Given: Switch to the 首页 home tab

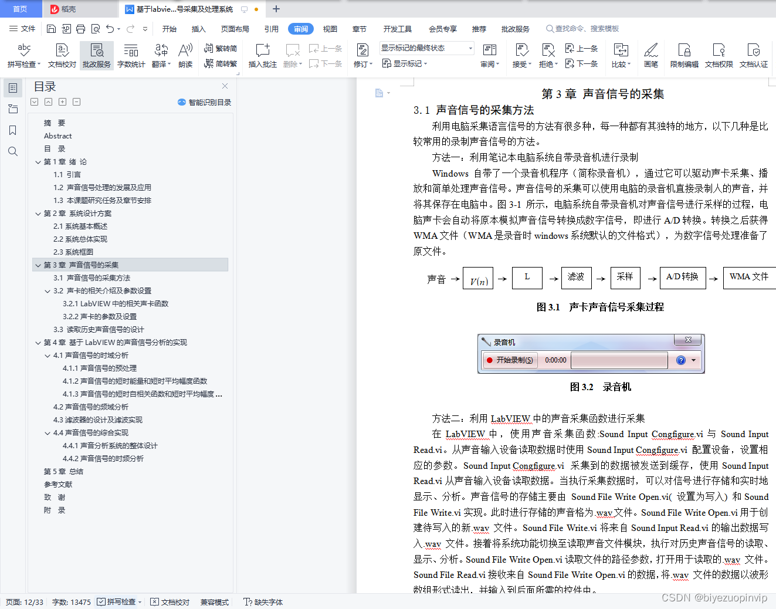Looking at the screenshot, I should coord(20,9).
